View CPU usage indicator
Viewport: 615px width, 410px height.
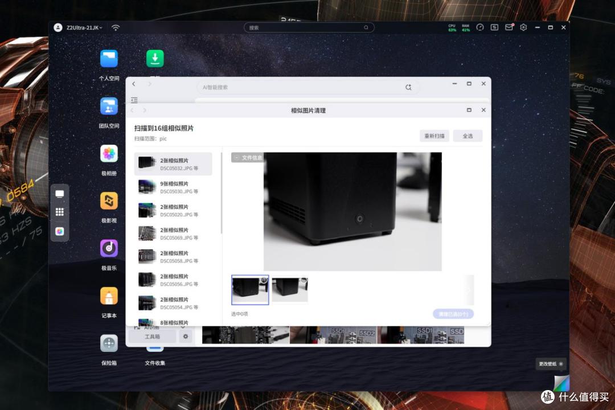coord(452,27)
